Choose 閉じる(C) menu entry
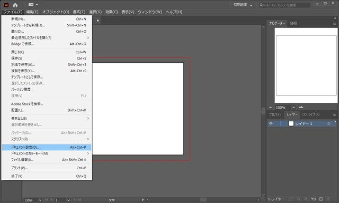The height and width of the screenshot is (203, 339). coord(47,52)
